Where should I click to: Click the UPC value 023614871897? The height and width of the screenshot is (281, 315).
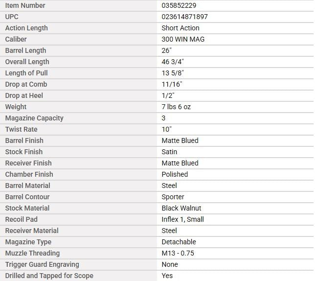[x=184, y=17]
